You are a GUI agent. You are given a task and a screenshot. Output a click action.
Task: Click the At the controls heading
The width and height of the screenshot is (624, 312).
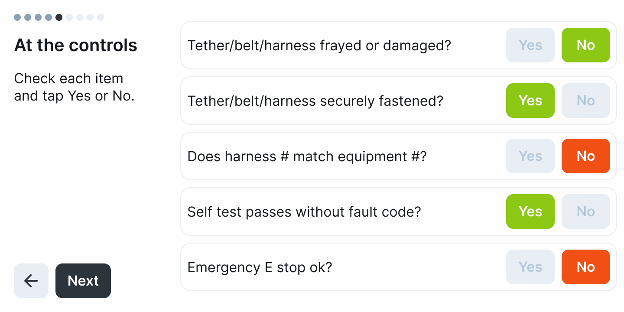click(76, 45)
